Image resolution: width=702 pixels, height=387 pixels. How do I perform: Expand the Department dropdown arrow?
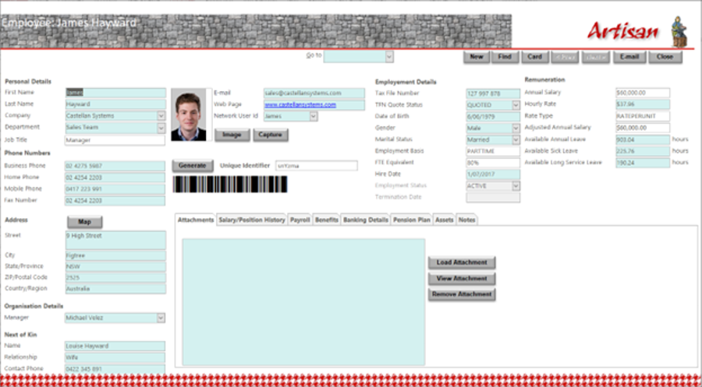161,128
